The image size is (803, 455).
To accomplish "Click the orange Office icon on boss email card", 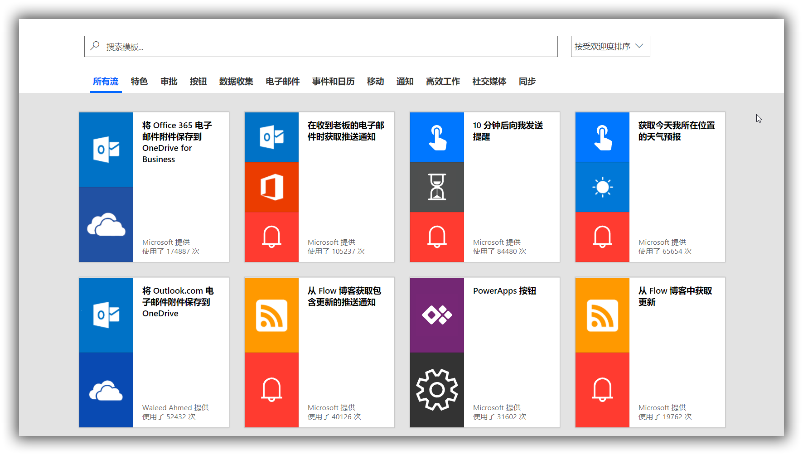I will (x=271, y=187).
